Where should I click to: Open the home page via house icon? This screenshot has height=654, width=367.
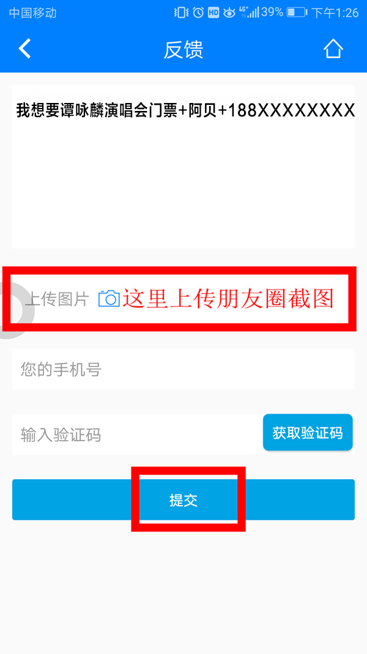pyautogui.click(x=333, y=49)
